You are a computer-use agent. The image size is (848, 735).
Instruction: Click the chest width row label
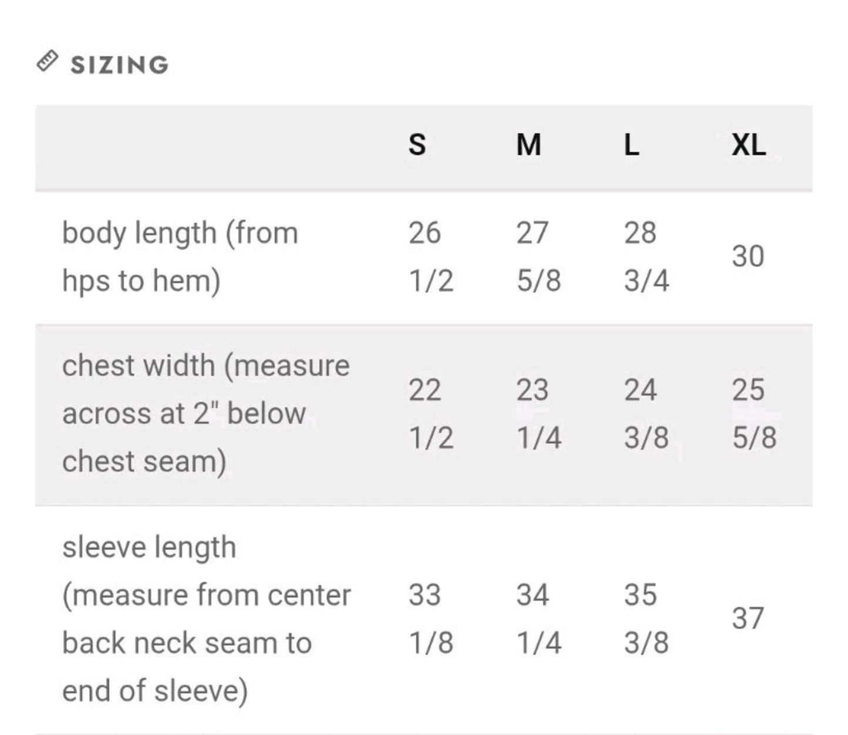point(206,414)
